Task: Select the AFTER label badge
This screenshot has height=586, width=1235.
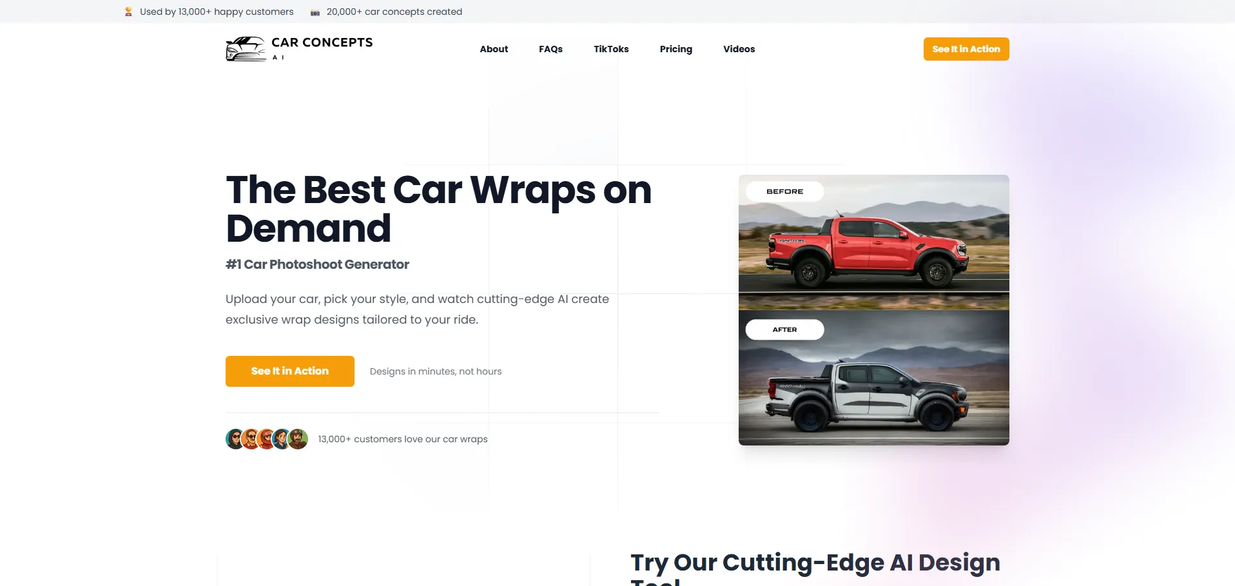Action: tap(784, 329)
